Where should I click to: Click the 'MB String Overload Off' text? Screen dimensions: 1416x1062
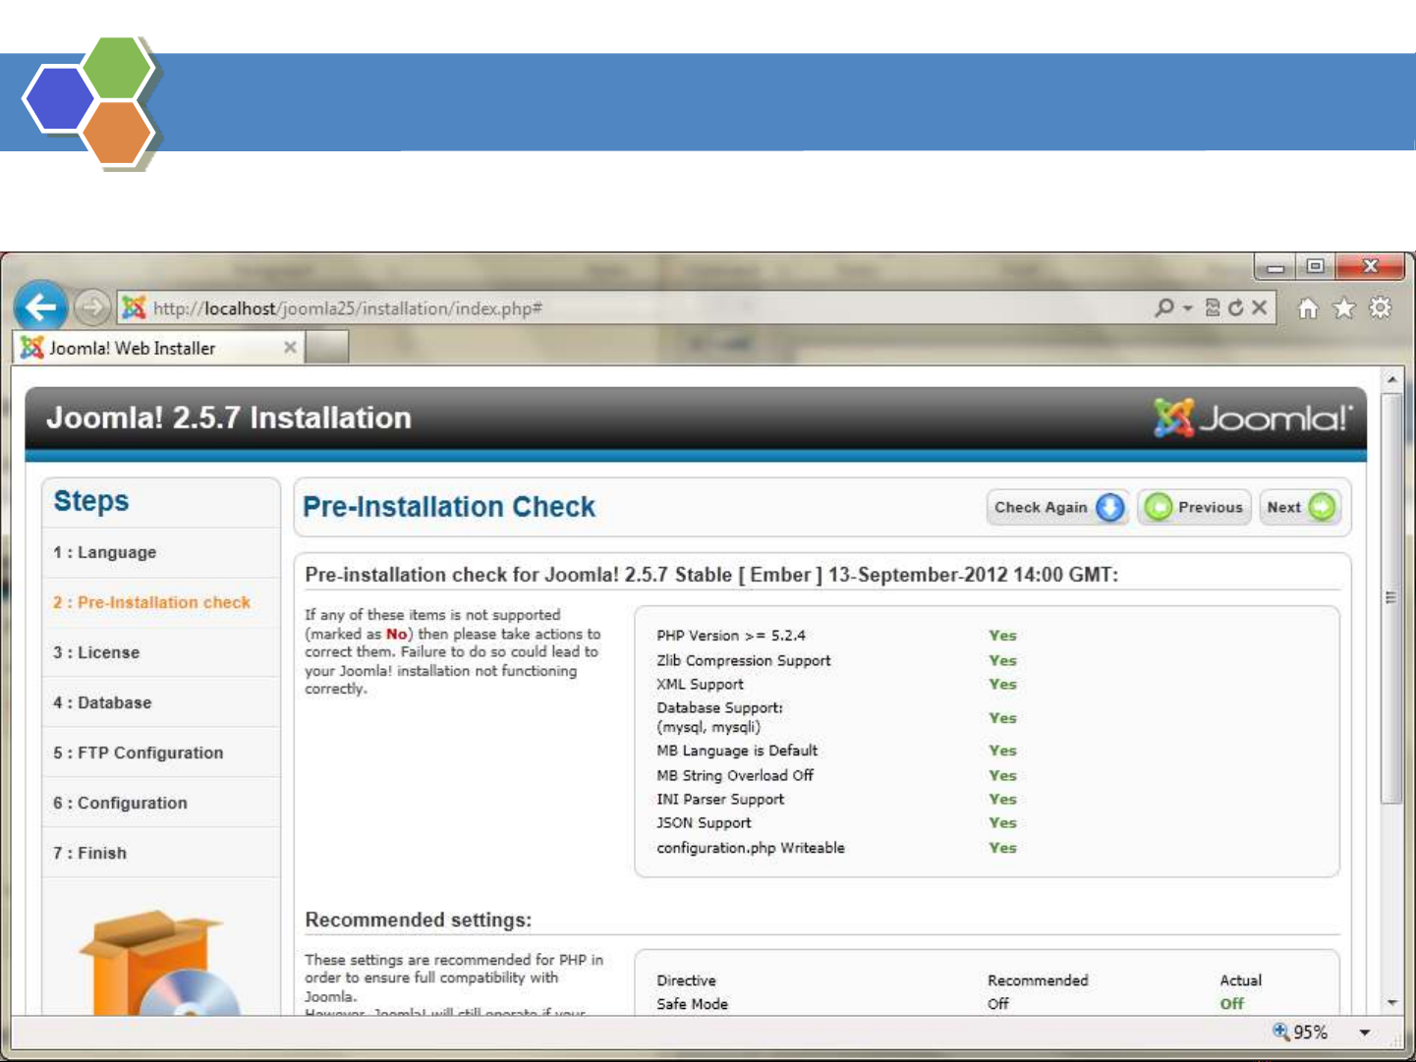pyautogui.click(x=735, y=775)
